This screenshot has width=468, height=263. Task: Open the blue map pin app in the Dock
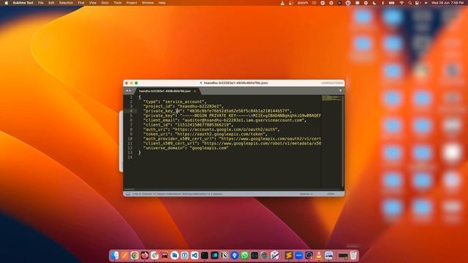pos(235,255)
